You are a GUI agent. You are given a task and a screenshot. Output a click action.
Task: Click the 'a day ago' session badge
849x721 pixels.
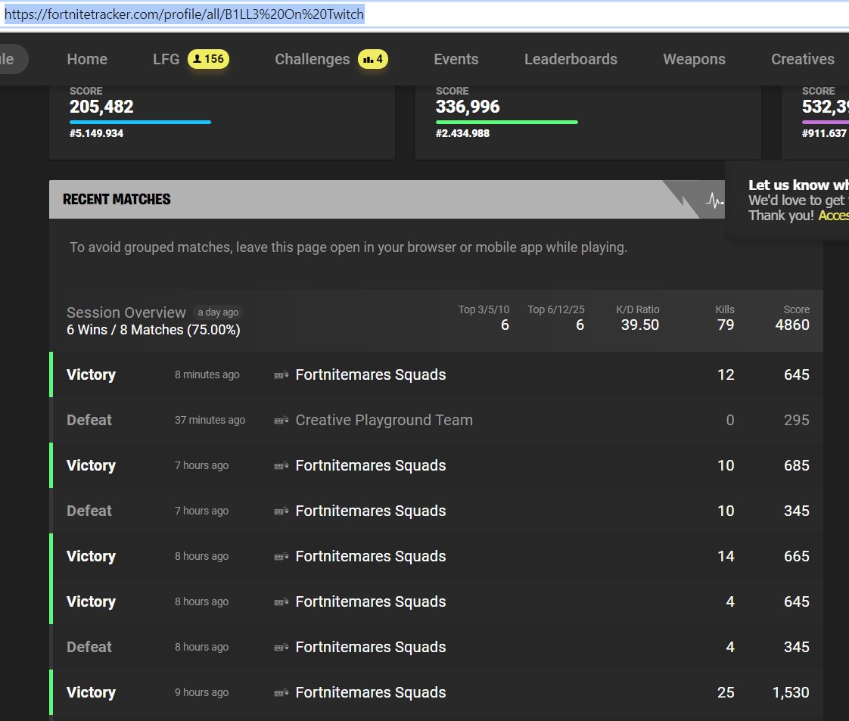(218, 312)
